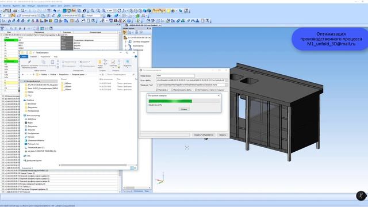
Task: Click the Создать *.dxf развертки button
Action: 204,135
